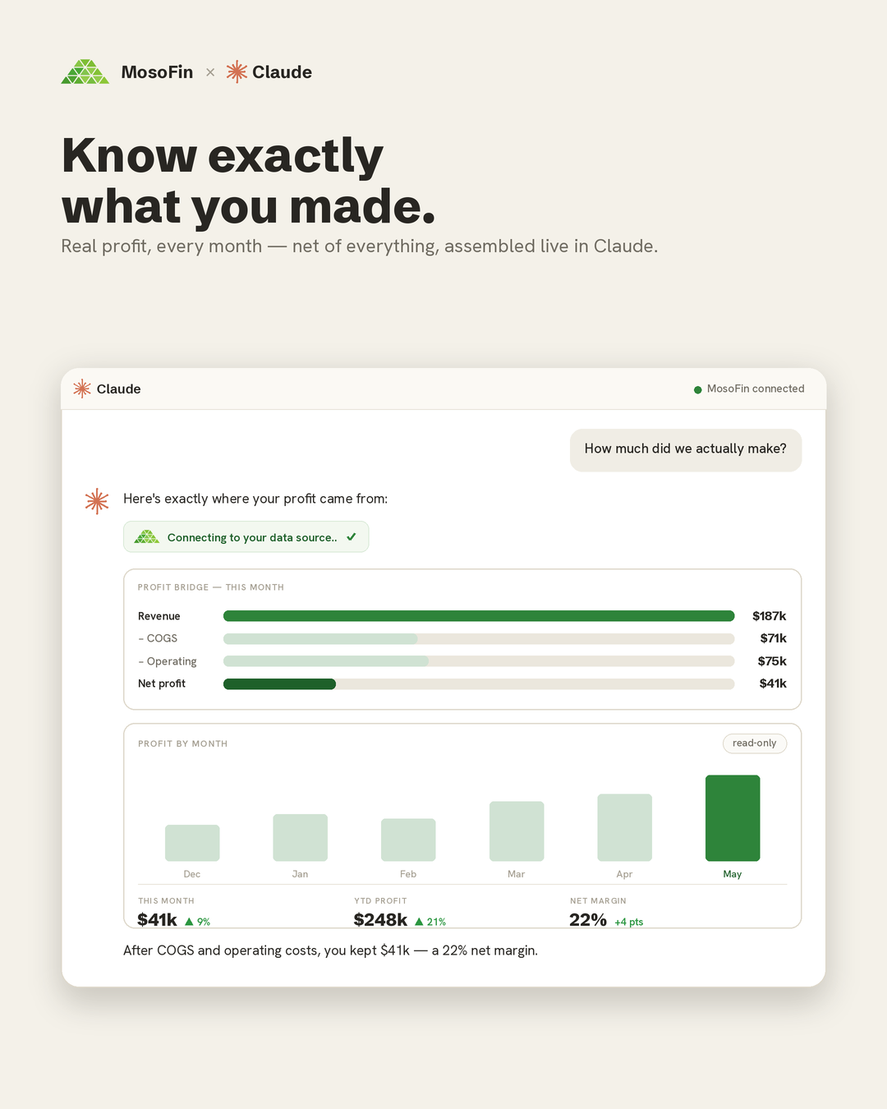Viewport: 887px width, 1109px height.
Task: Click the Claude icon in chat title bar
Action: pyautogui.click(x=82, y=389)
